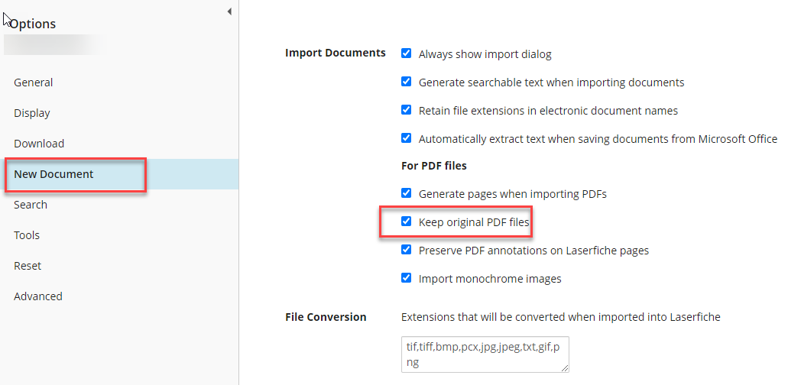Select the New Document section
Image resolution: width=788 pixels, height=385 pixels.
click(54, 174)
